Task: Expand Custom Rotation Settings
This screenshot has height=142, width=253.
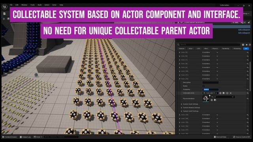Action: [181, 108]
